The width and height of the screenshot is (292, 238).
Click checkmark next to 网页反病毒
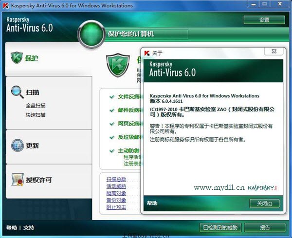(x=112, y=124)
